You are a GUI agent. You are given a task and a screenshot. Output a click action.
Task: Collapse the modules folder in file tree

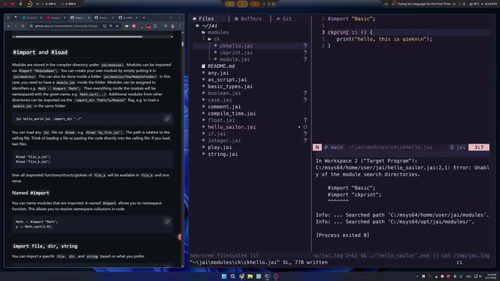[x=216, y=32]
